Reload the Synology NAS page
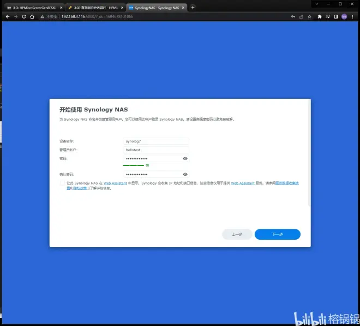 tap(24, 16)
